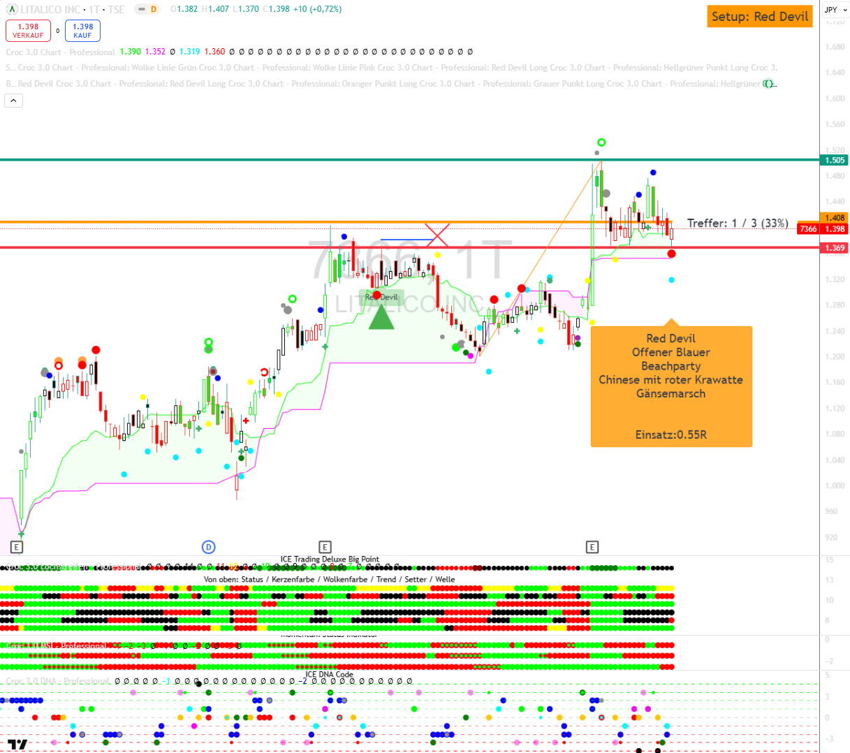Click the teal 1.505 price label

point(835,160)
